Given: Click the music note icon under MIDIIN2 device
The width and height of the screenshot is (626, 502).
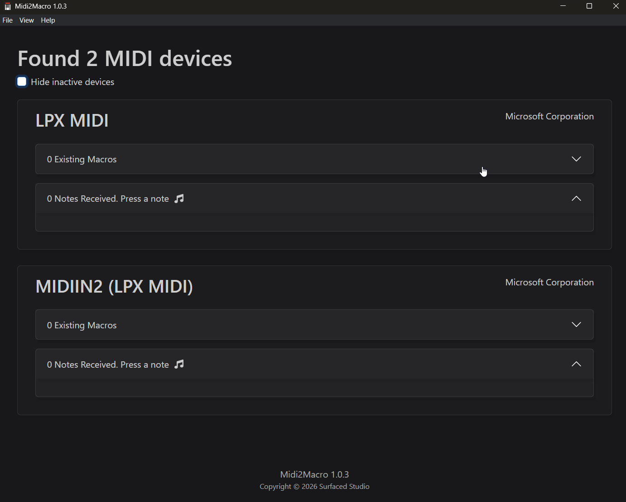Looking at the screenshot, I should click(x=179, y=364).
